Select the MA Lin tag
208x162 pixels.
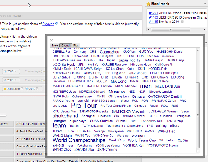(102, 81)
